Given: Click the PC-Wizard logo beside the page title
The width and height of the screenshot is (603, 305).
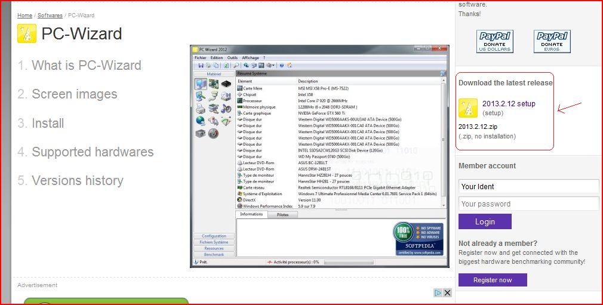Looking at the screenshot, I should (27, 33).
